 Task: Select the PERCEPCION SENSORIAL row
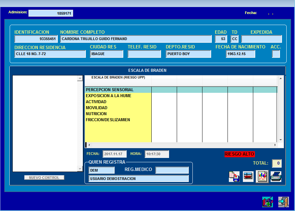tap(181, 90)
